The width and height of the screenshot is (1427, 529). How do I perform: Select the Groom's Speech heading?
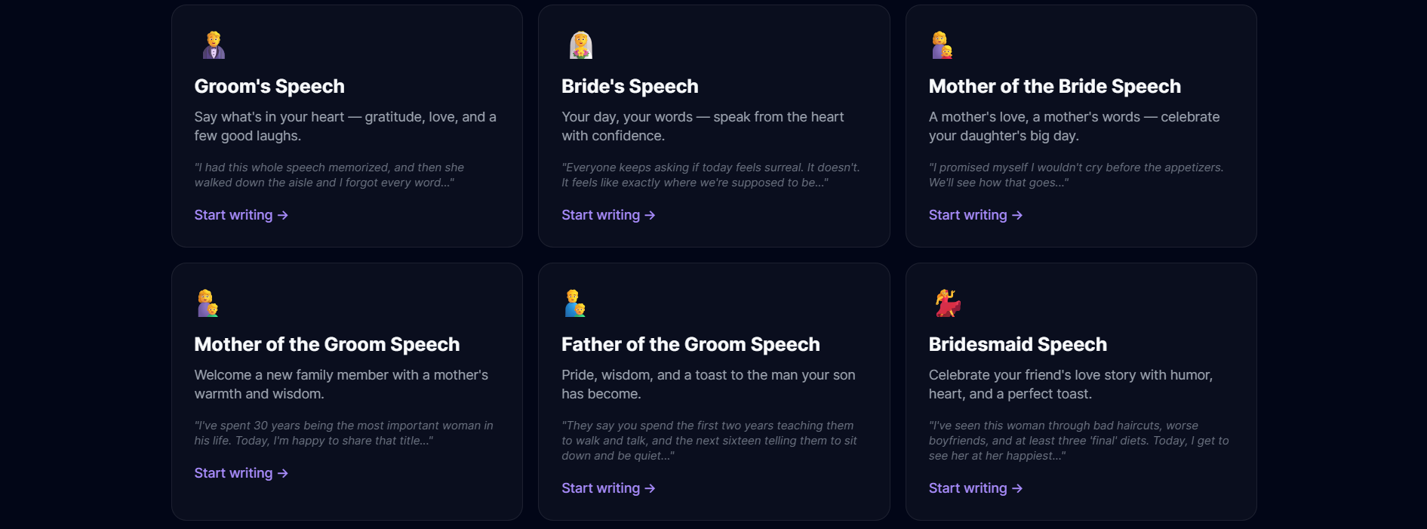[x=269, y=86]
